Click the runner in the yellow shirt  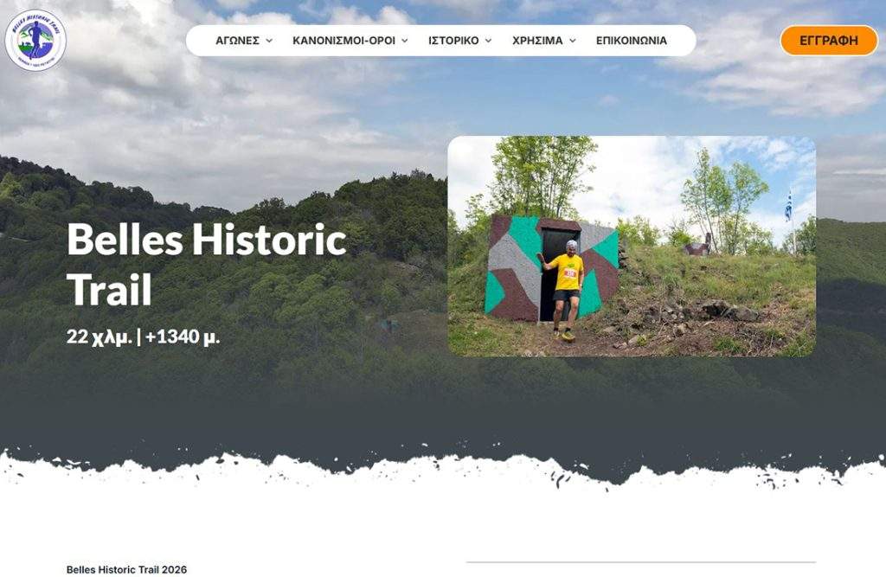coord(563,290)
